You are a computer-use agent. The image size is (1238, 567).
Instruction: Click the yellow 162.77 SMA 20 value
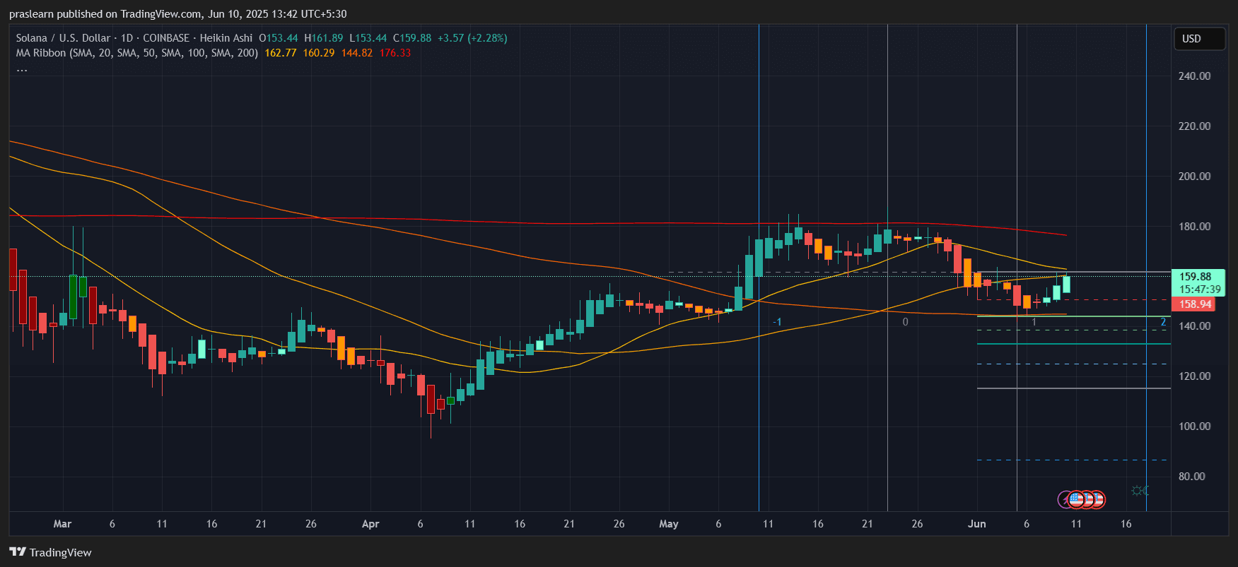tap(280, 53)
